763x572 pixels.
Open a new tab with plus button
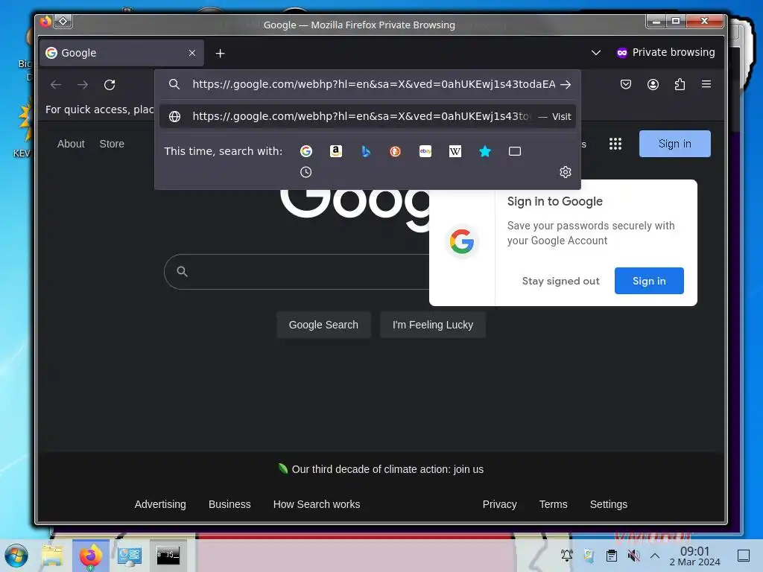pos(220,54)
